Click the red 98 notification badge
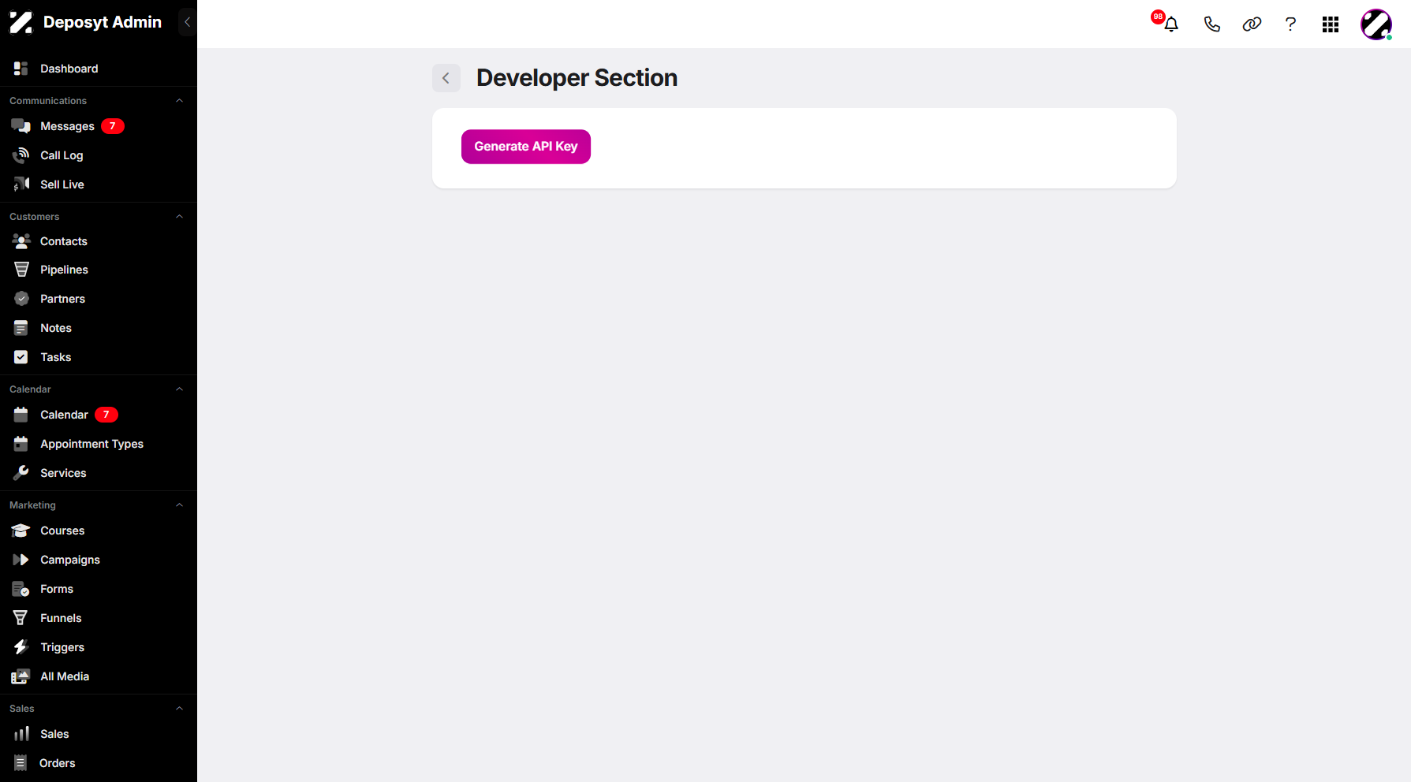The image size is (1411, 782). click(x=1158, y=17)
